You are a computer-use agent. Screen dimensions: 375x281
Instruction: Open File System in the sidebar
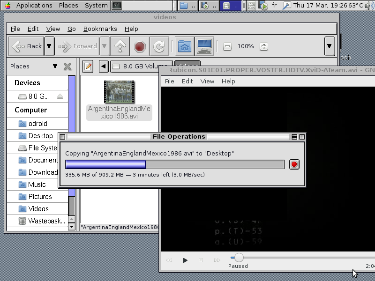(33, 148)
